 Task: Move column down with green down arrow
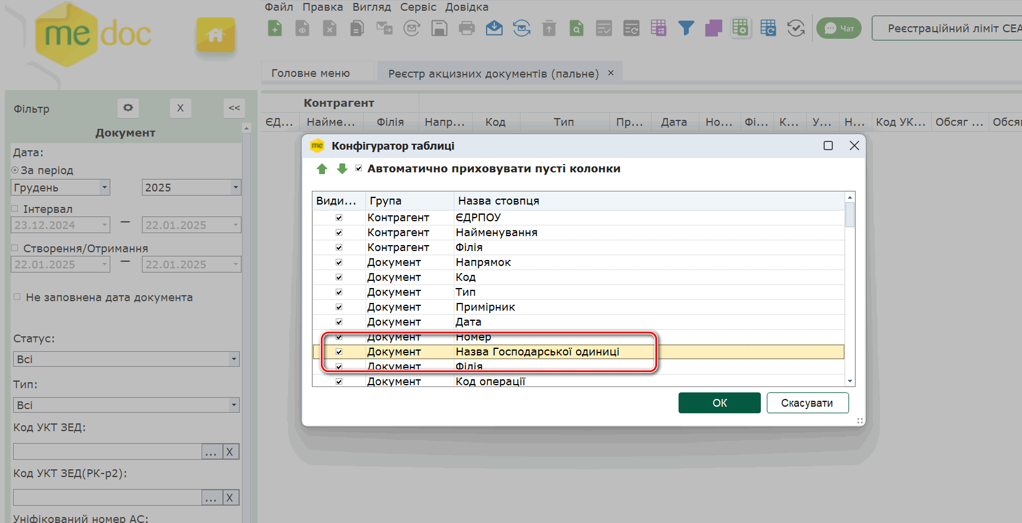(342, 169)
